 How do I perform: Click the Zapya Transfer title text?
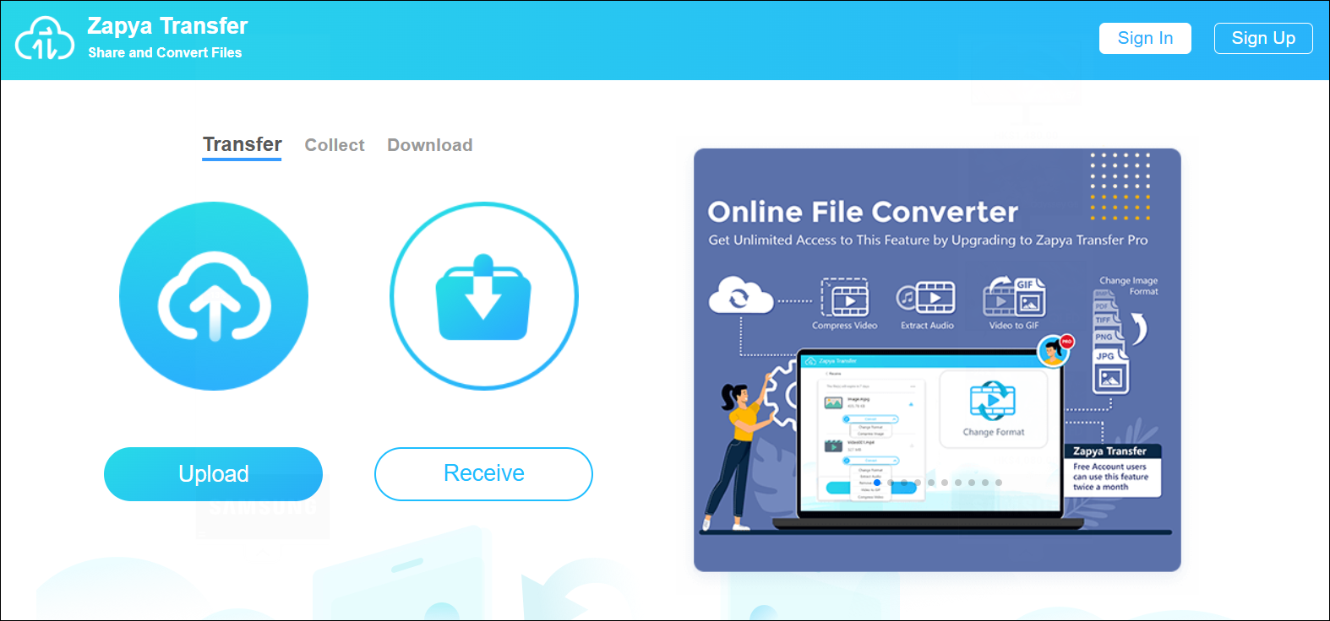click(x=167, y=26)
